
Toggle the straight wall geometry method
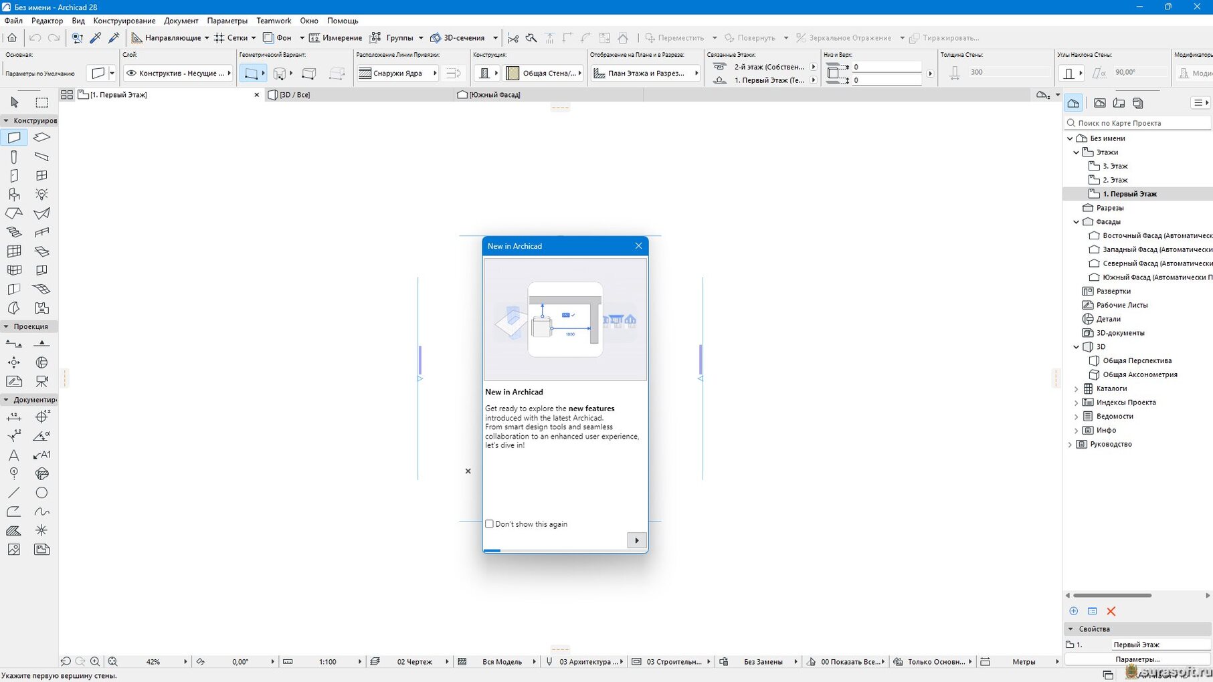252,73
